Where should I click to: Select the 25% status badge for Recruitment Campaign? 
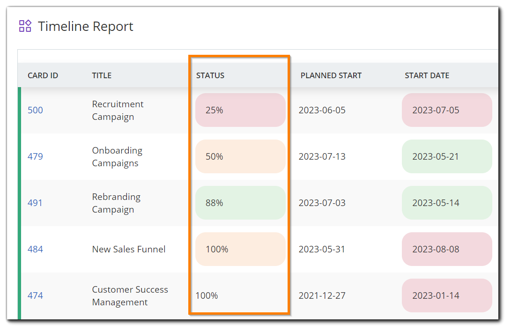(x=240, y=110)
